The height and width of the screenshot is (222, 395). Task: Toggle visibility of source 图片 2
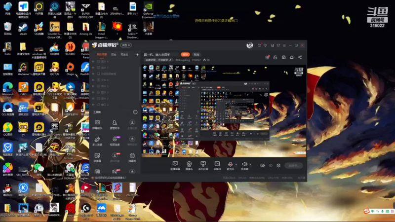tap(93, 98)
